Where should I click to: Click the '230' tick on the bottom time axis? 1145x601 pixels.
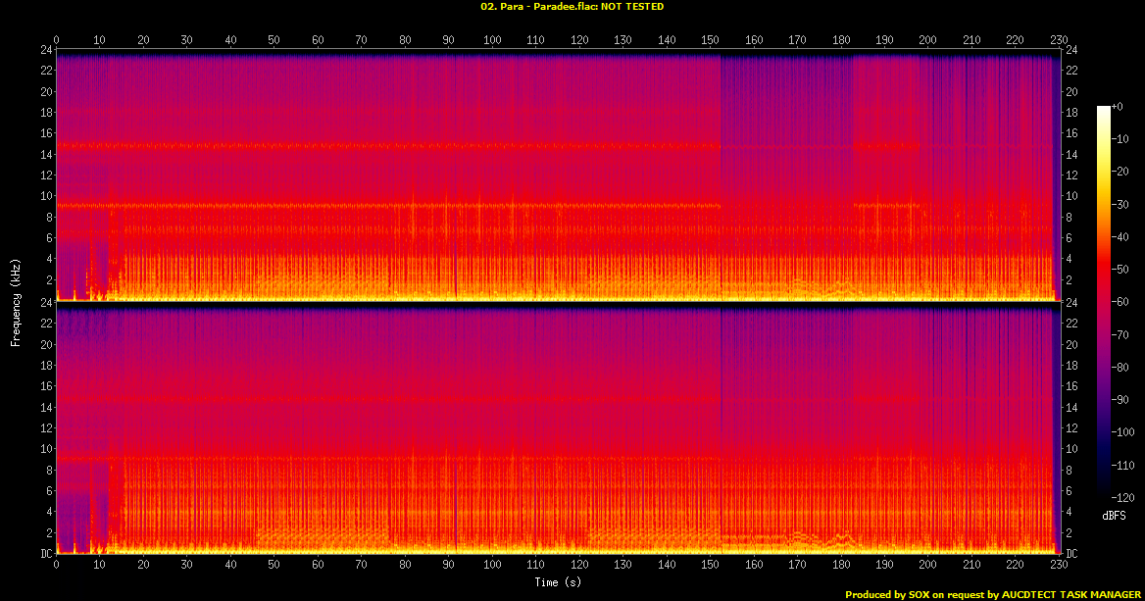[x=1059, y=566]
